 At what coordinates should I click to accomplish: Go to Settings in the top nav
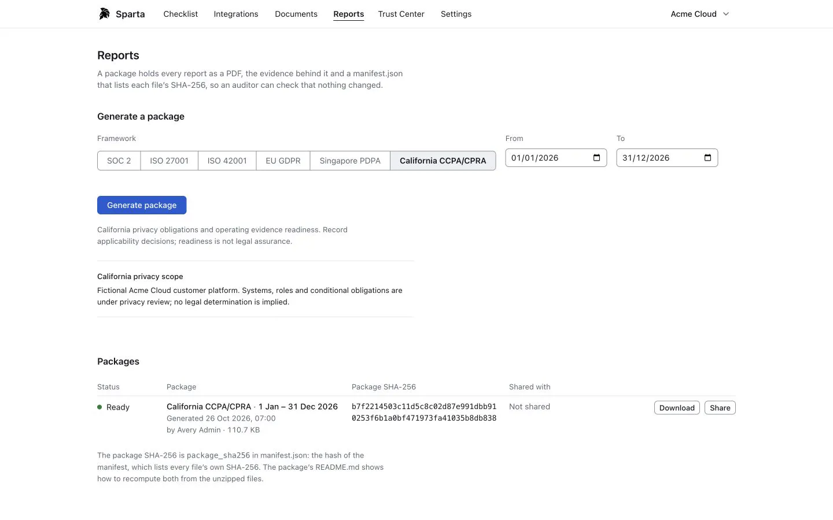[456, 14]
